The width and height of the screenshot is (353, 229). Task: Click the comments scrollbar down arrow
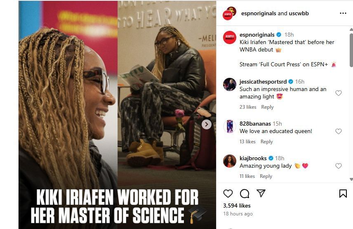(351, 179)
